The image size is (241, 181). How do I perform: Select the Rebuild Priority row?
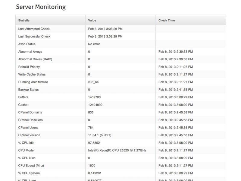tap(121, 67)
